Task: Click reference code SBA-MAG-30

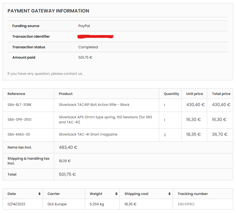Action: 19,134
